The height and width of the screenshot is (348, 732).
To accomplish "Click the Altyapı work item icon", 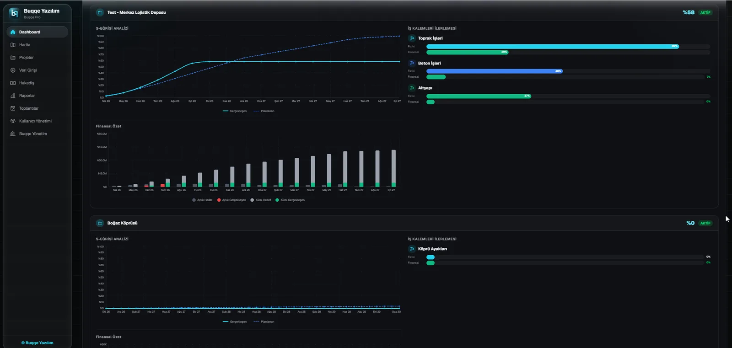I will (412, 88).
